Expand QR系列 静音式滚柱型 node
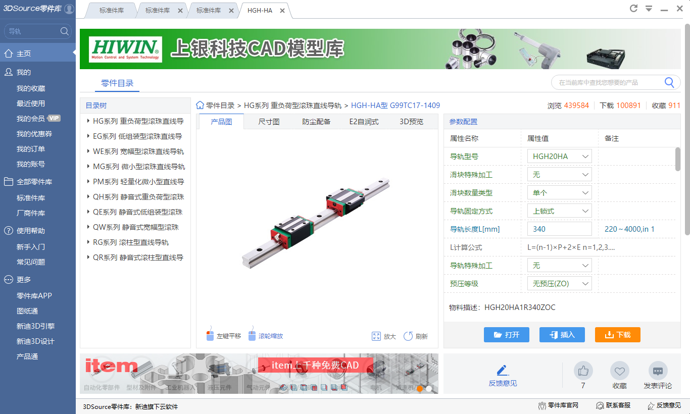This screenshot has width=690, height=414. tap(88, 257)
